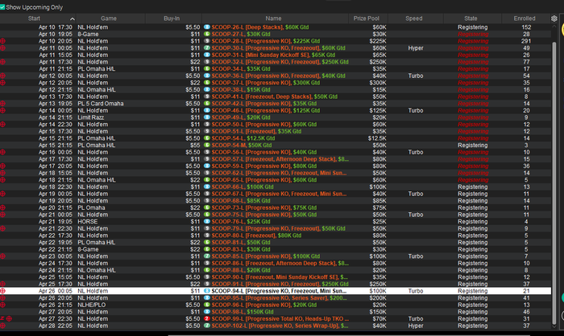This screenshot has width=564, height=336.
Task: Click the knockout target icon on SCOOP-28-L row
Action: [x=2, y=41]
